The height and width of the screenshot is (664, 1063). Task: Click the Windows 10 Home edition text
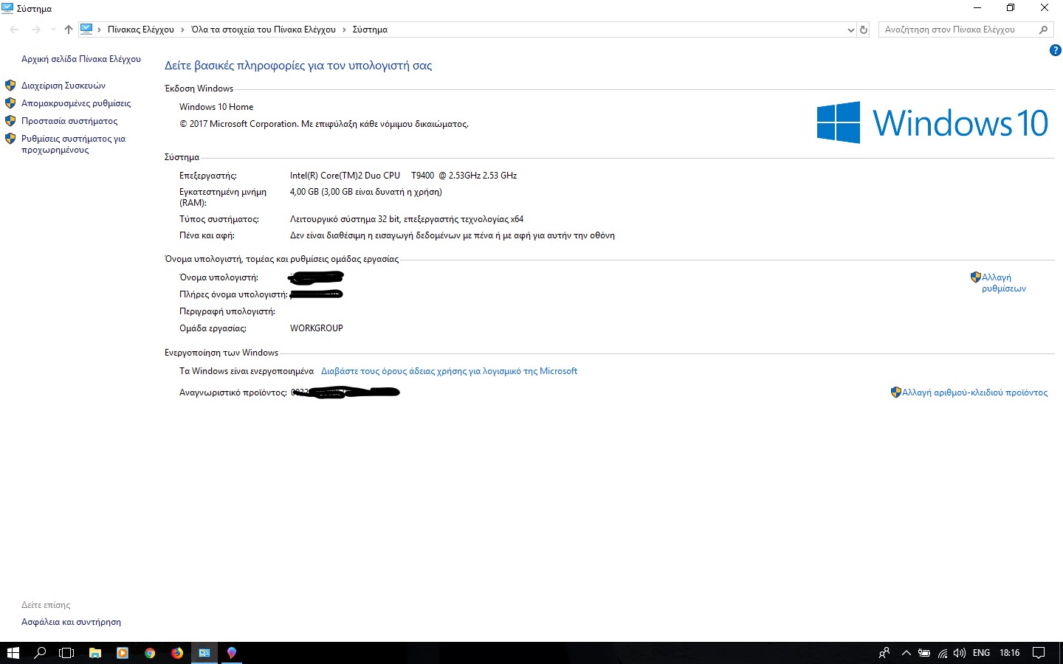[216, 107]
